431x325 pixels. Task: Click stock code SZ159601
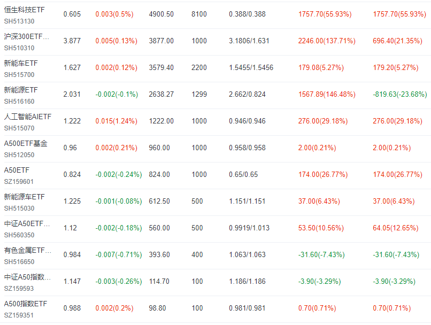point(19,182)
